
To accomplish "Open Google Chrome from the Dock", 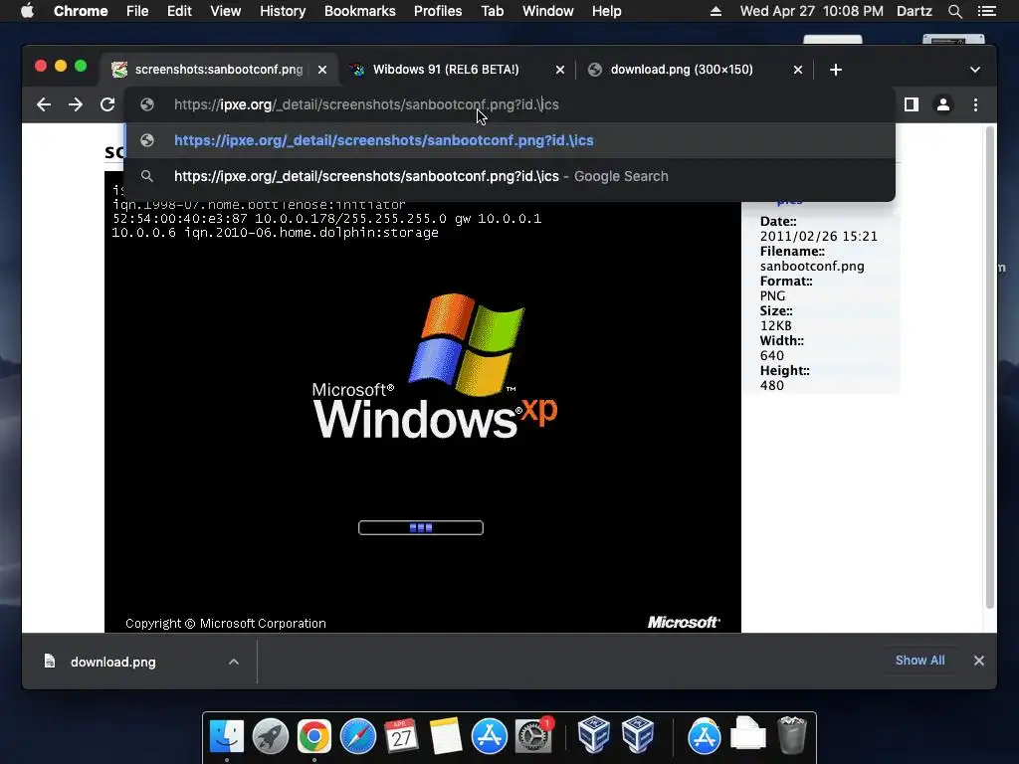I will pyautogui.click(x=313, y=736).
